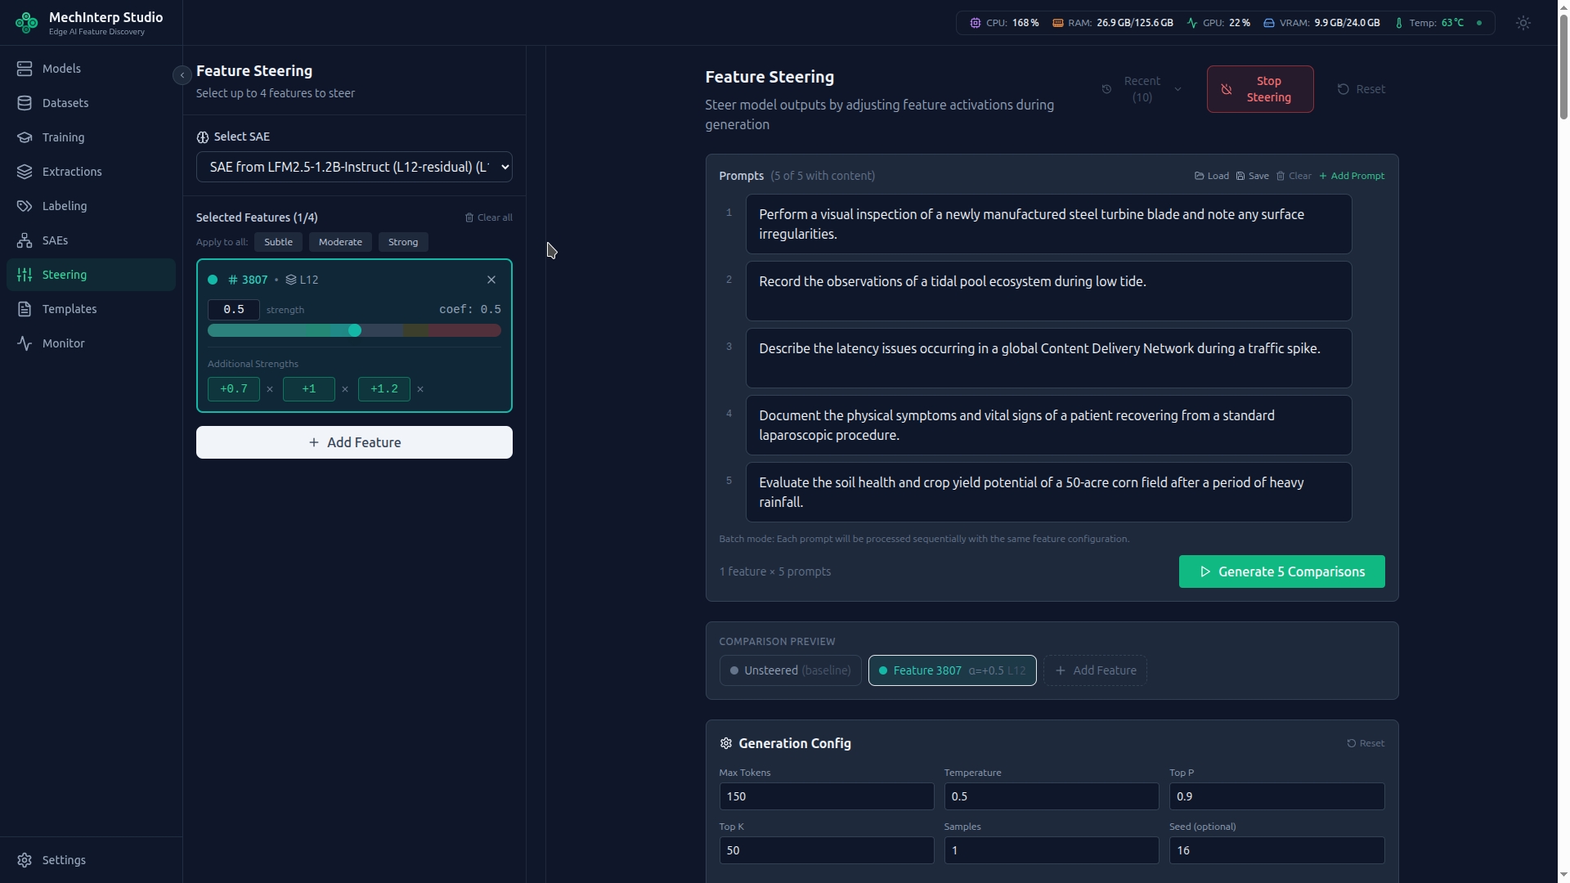The image size is (1570, 883).
Task: Collapse the Feature Steering side panel
Action: 182,75
